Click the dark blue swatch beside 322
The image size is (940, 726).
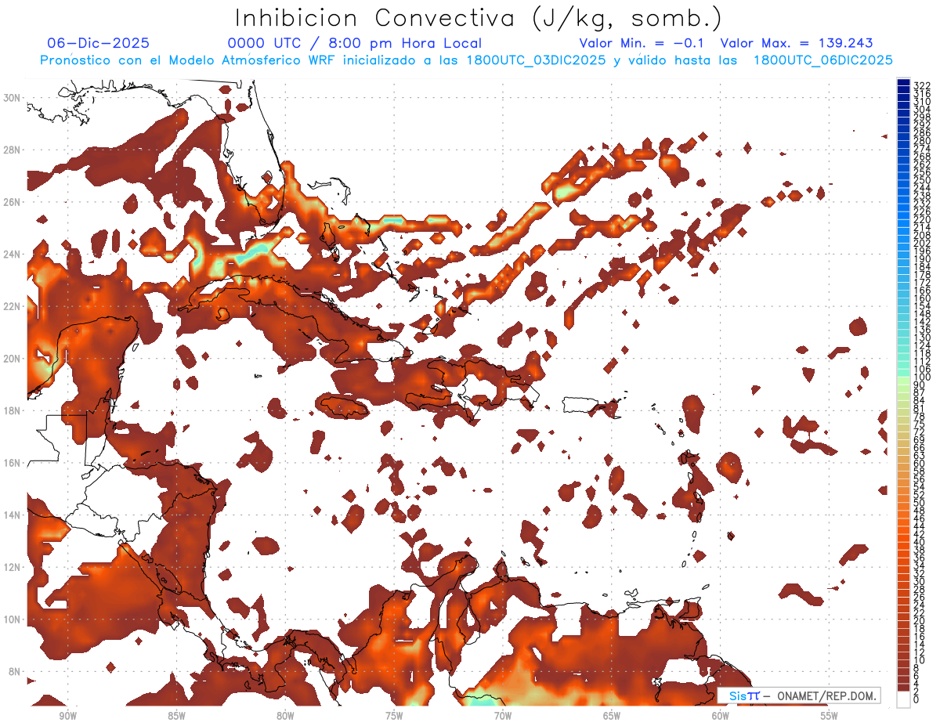904,84
